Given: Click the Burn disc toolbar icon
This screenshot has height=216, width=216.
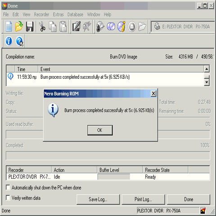Looking at the screenshot, I should 100,27.
